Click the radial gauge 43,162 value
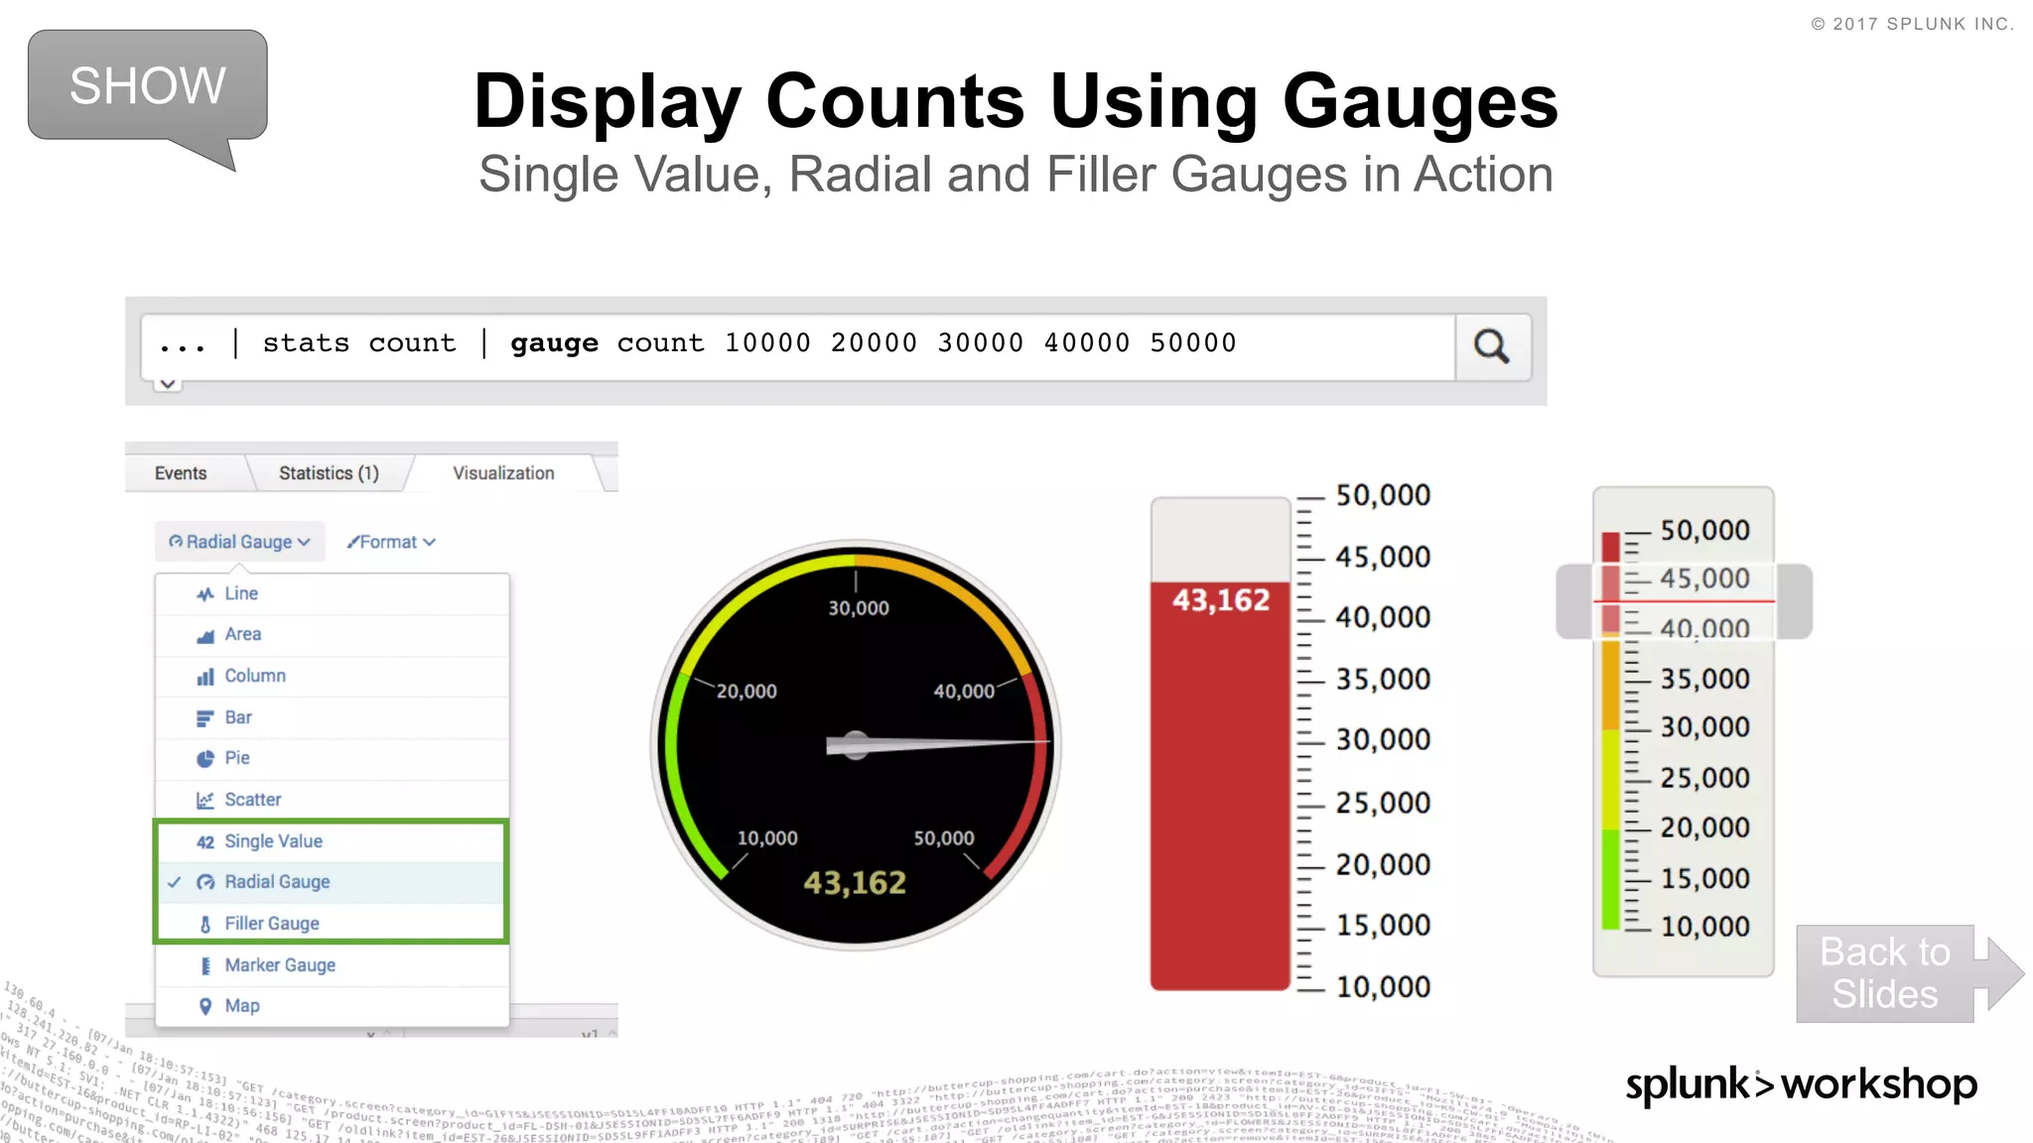Viewport: 2033px width, 1143px height. point(855,883)
